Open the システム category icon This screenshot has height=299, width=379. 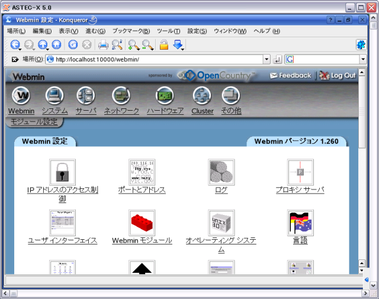(54, 95)
